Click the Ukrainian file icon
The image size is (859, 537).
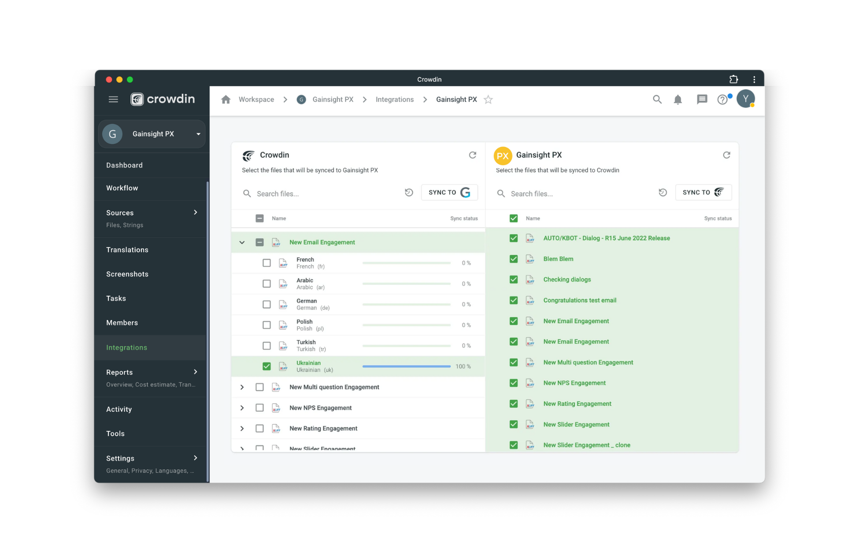pyautogui.click(x=283, y=366)
